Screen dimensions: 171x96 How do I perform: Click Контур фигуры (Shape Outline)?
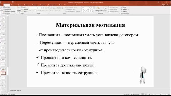[x=113, y=9]
